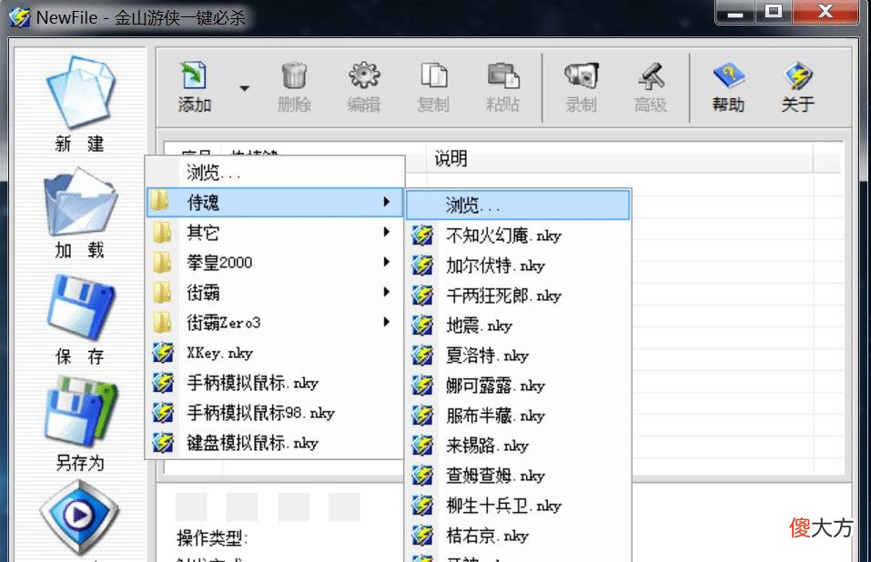Open the 加载 (Load) sidebar icon
Screen dimensions: 871x562
tap(80, 203)
